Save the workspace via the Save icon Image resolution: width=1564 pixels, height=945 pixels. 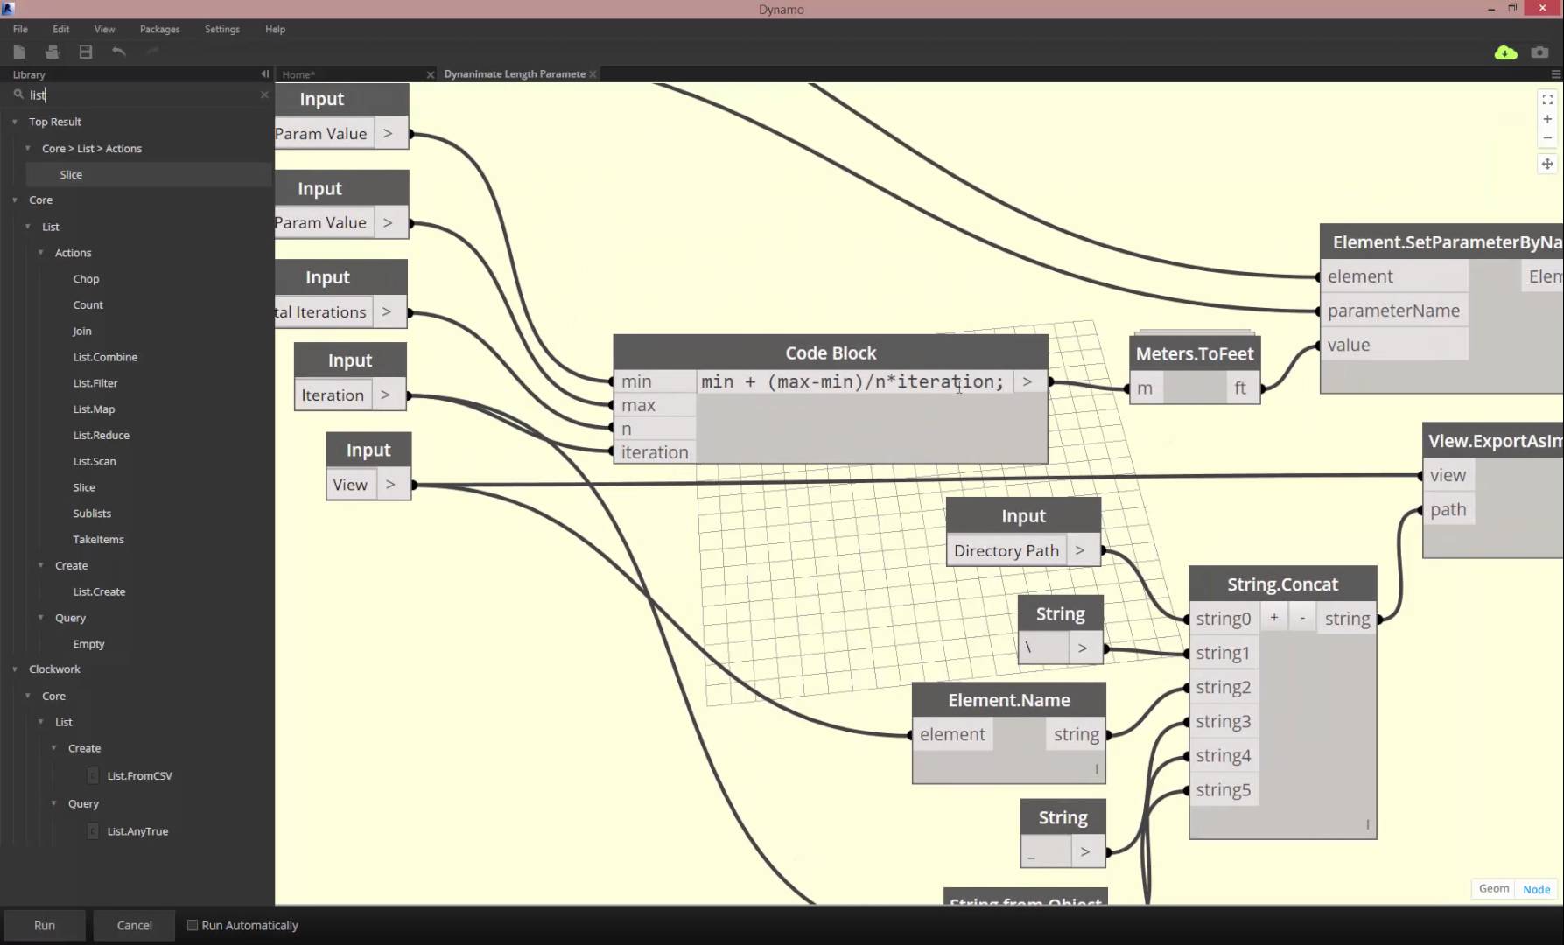(x=85, y=52)
